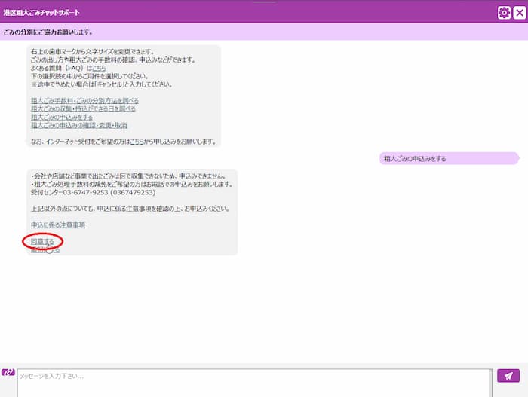
Task: Select 粗大ごみの収集・持込ができる日を調べる link
Action: tap(83, 108)
